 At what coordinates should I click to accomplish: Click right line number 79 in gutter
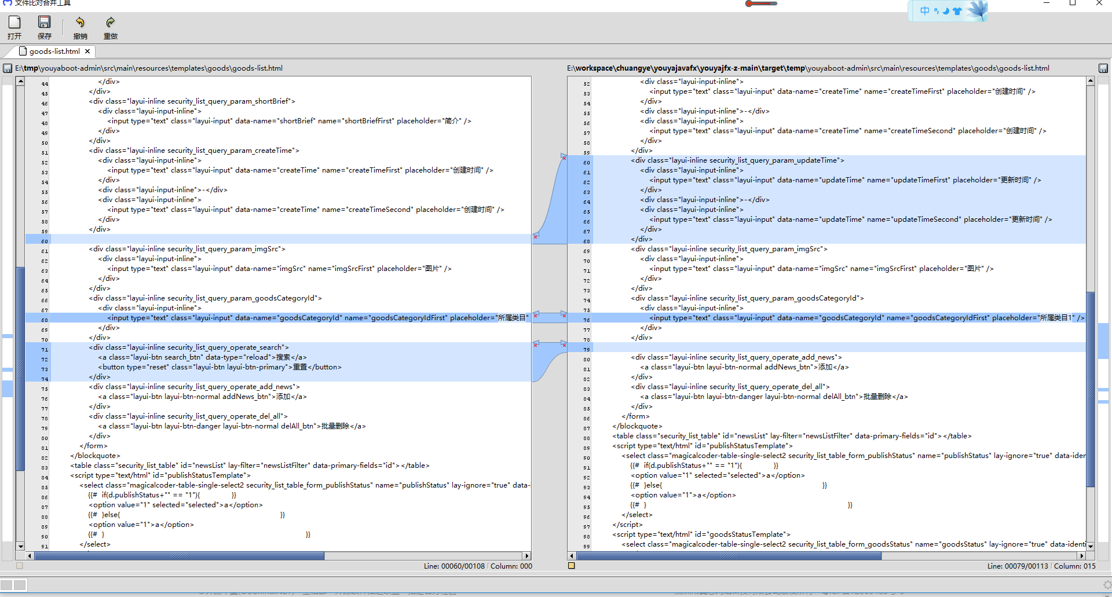point(587,349)
